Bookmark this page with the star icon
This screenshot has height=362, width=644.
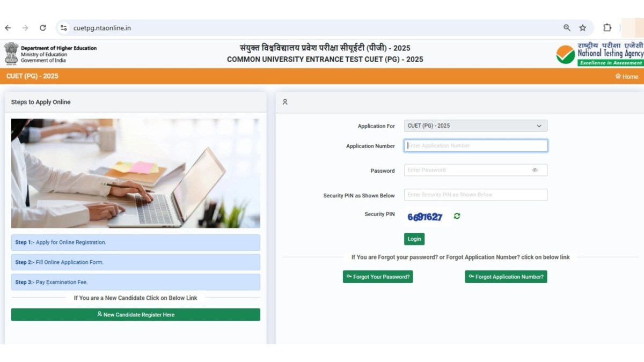(583, 28)
